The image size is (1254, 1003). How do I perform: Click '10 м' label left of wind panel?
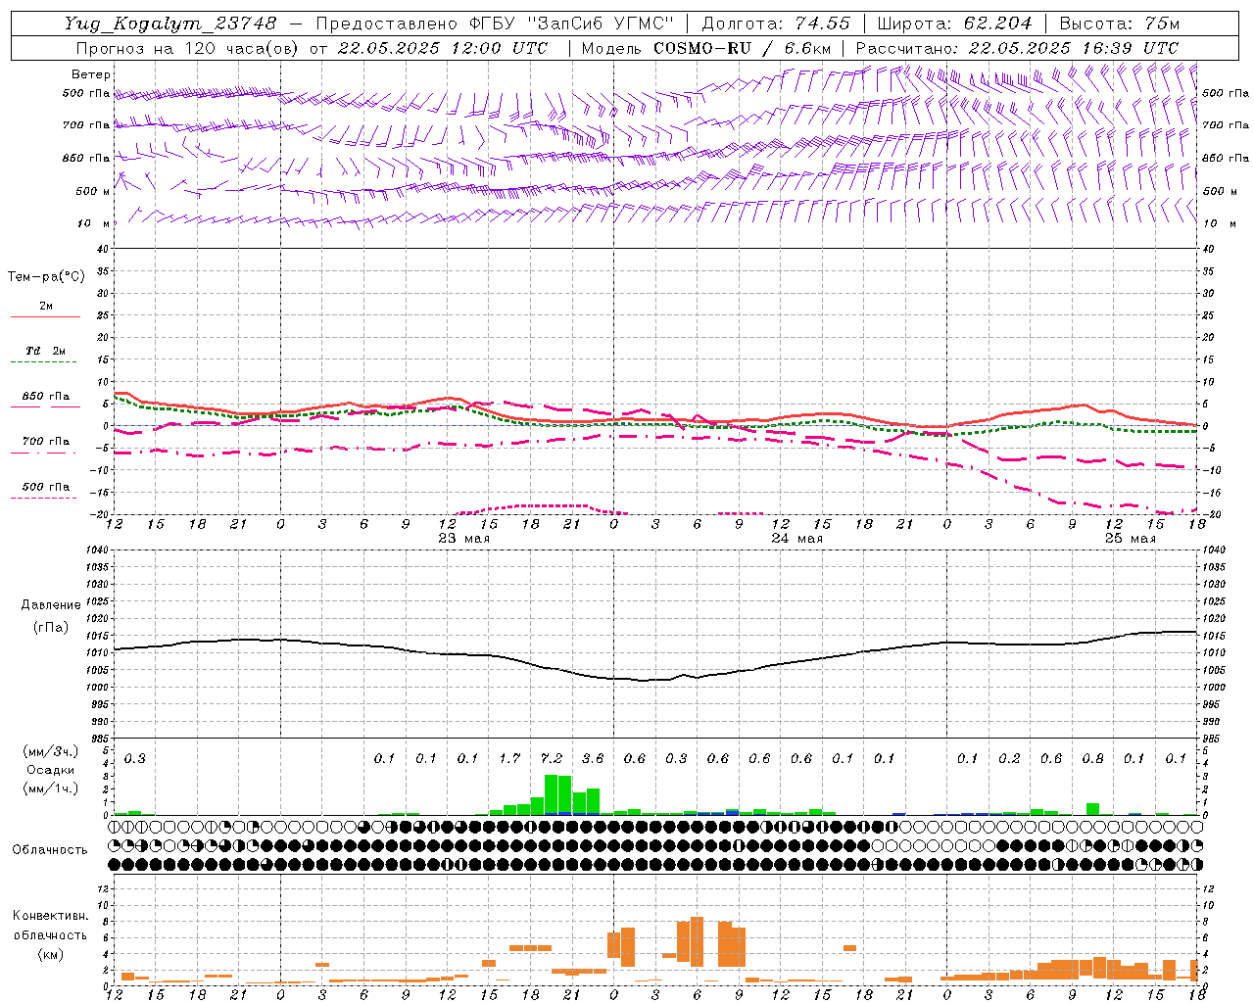[95, 223]
